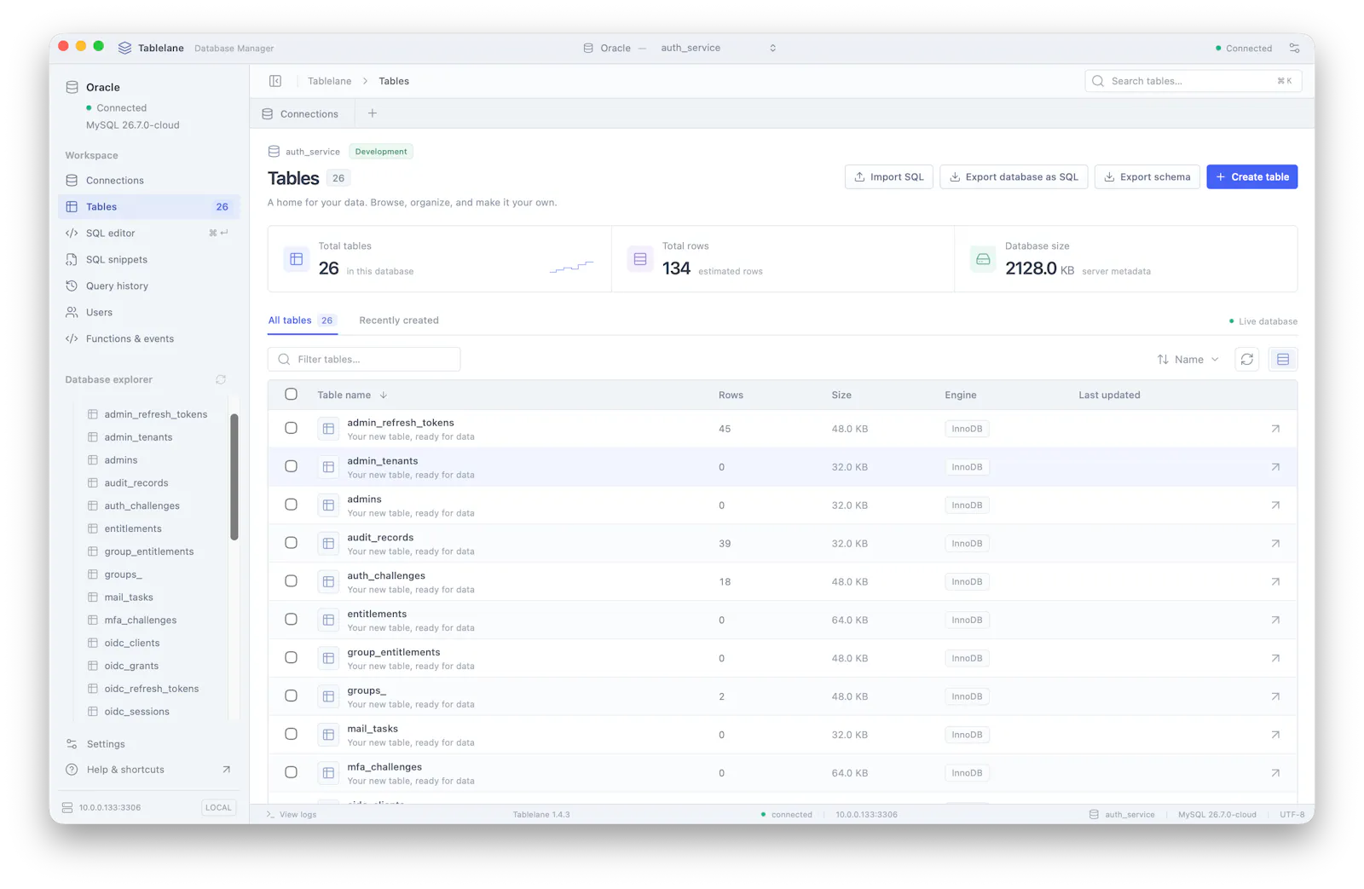The height and width of the screenshot is (889, 1364).
Task: Open audit_records row arrow icon
Action: (x=1275, y=544)
